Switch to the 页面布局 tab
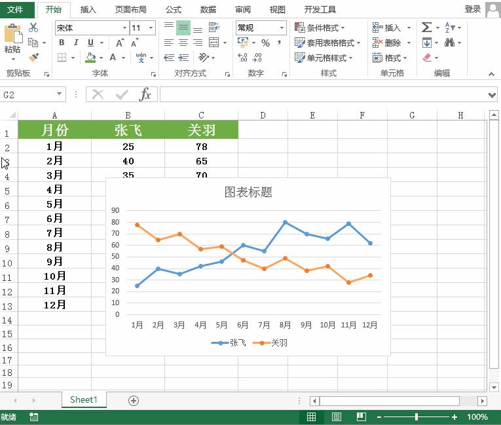501x425 pixels. click(x=131, y=10)
